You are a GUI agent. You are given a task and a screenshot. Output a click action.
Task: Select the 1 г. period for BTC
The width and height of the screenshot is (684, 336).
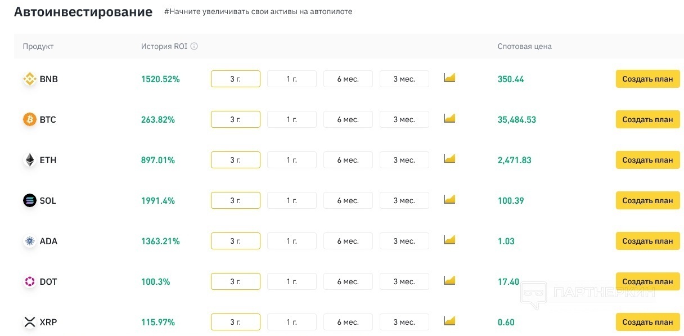coord(291,119)
